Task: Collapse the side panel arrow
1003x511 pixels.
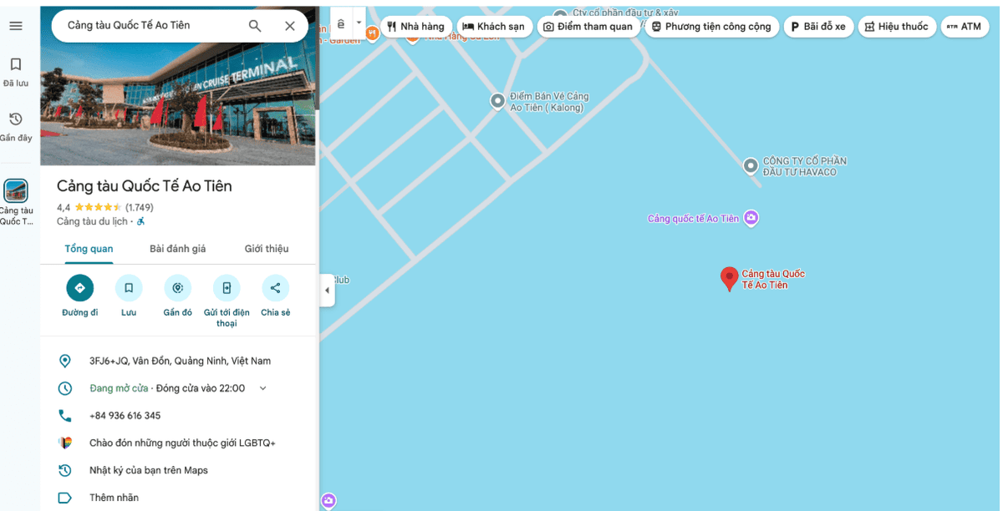Action: coord(327,291)
